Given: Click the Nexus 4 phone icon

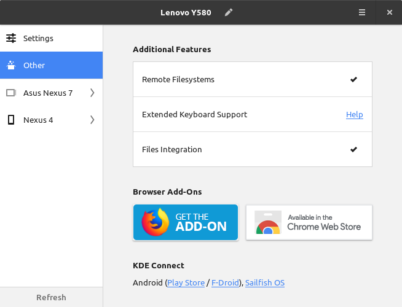Looking at the screenshot, I should (x=11, y=120).
